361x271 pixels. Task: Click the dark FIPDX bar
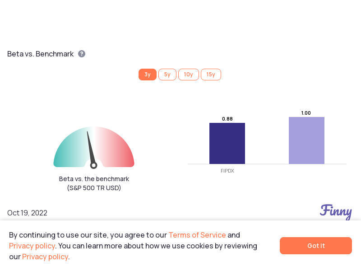227,143
